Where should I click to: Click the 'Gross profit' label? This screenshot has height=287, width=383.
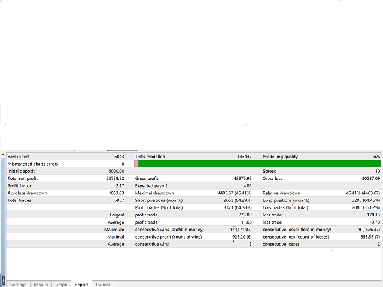[147, 178]
